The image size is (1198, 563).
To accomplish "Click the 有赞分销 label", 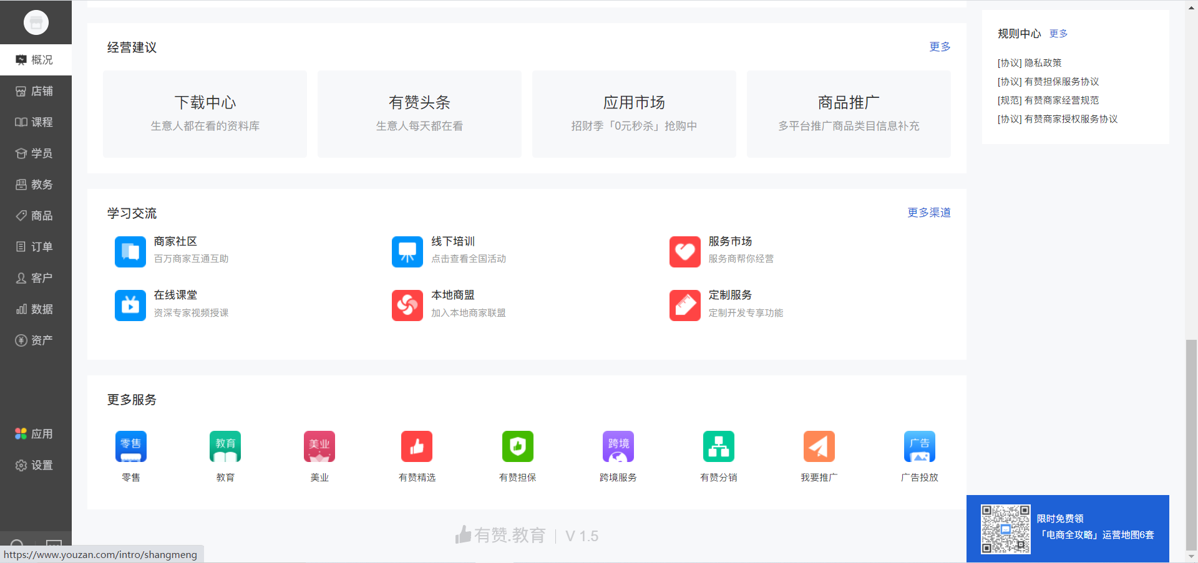I will coord(719,478).
